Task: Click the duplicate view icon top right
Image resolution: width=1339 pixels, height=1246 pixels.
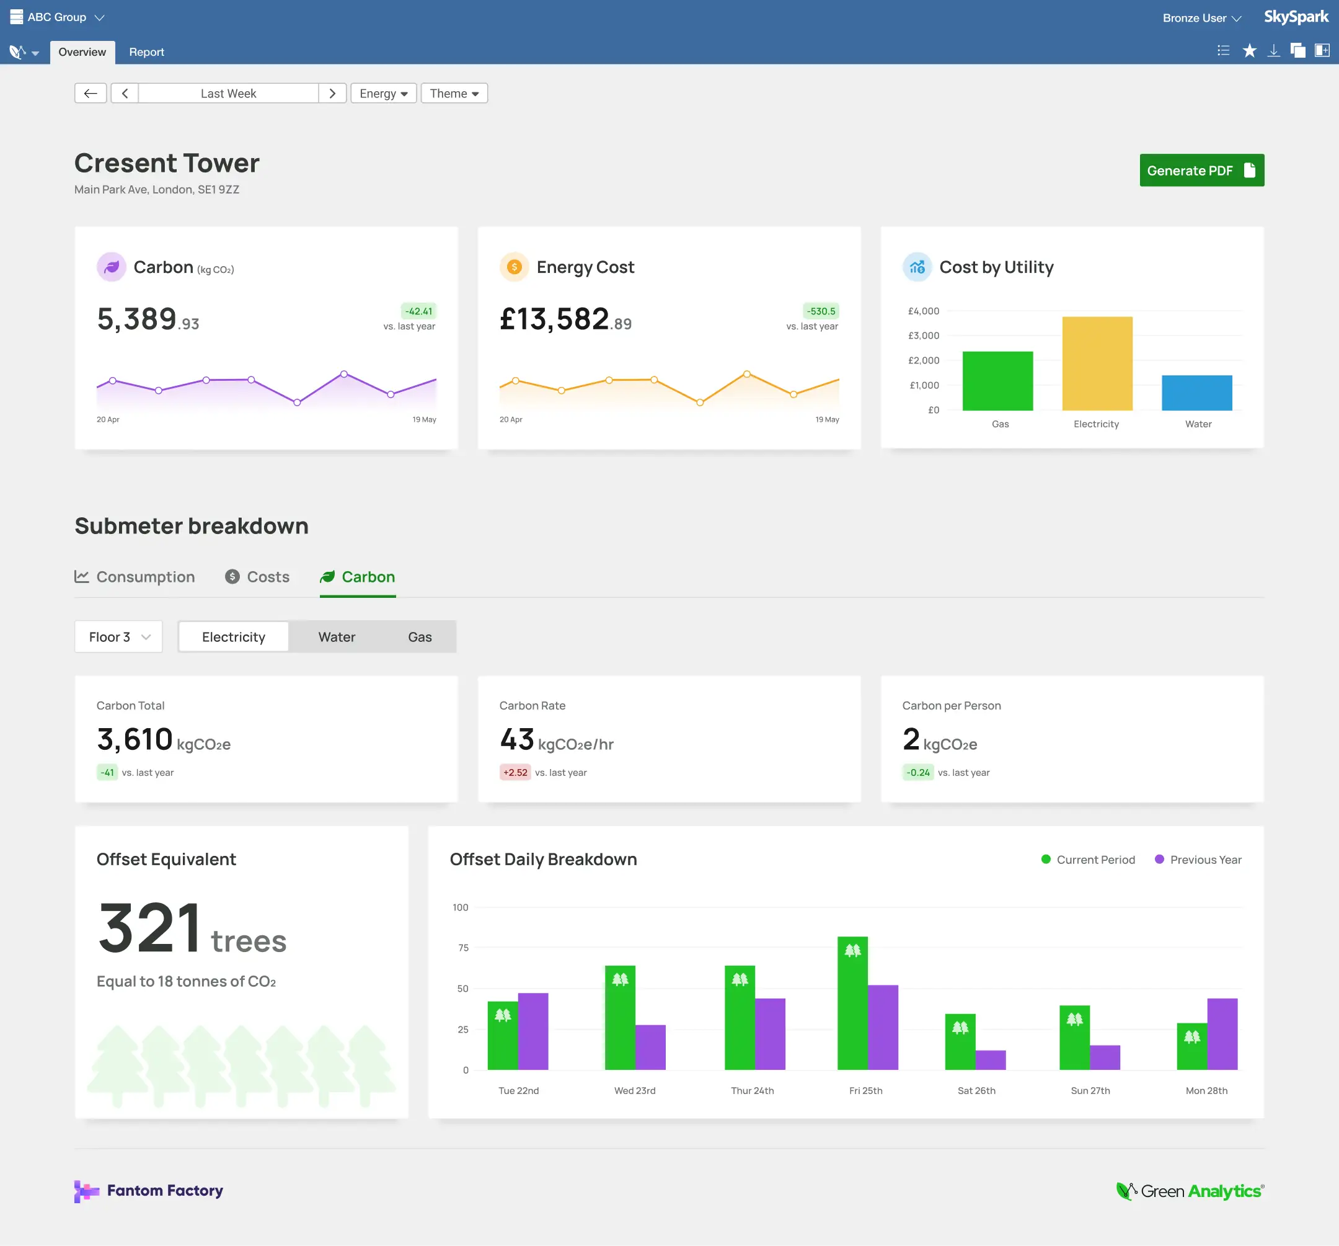Action: point(1298,50)
